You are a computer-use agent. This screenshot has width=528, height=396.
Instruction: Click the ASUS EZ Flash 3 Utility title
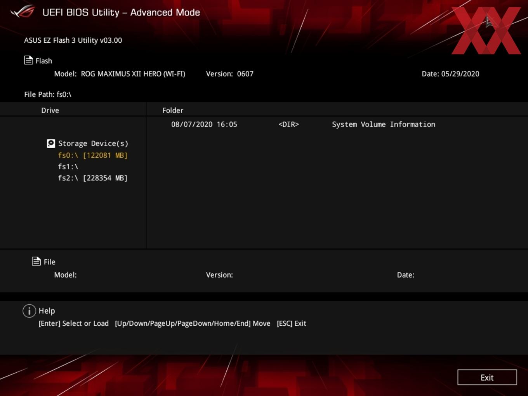point(73,40)
